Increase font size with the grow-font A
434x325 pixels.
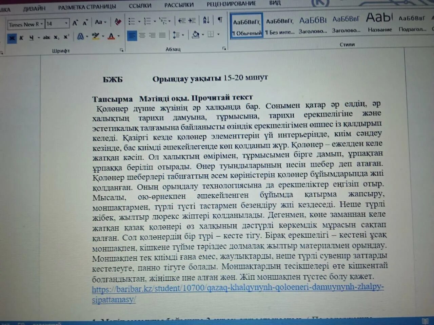(75, 23)
